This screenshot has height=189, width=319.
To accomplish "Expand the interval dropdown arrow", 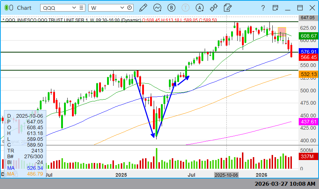I will [122, 8].
